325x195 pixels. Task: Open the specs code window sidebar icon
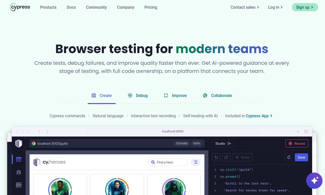(19, 159)
